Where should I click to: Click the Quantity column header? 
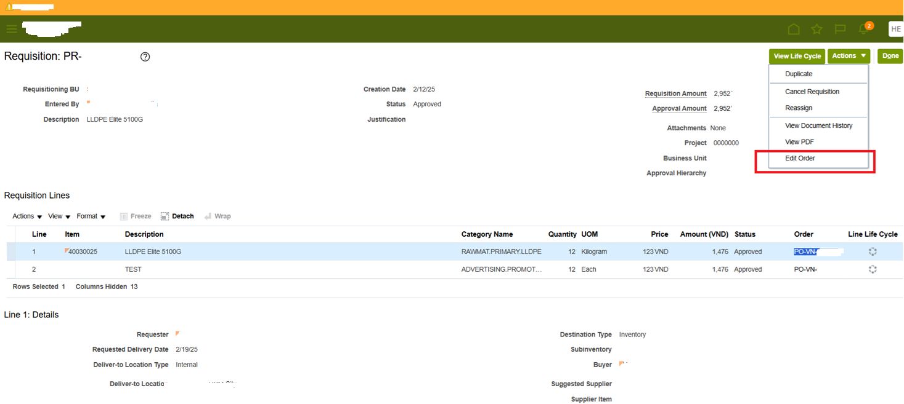click(563, 234)
